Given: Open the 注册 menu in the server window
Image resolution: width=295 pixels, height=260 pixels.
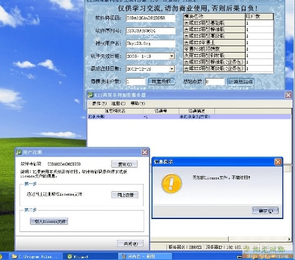Looking at the screenshot, I should (118, 103).
